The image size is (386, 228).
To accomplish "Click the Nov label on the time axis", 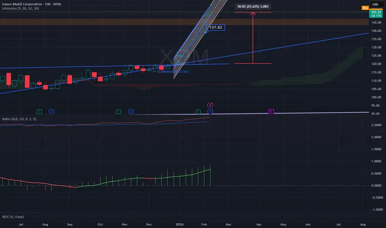I will click(125, 224).
